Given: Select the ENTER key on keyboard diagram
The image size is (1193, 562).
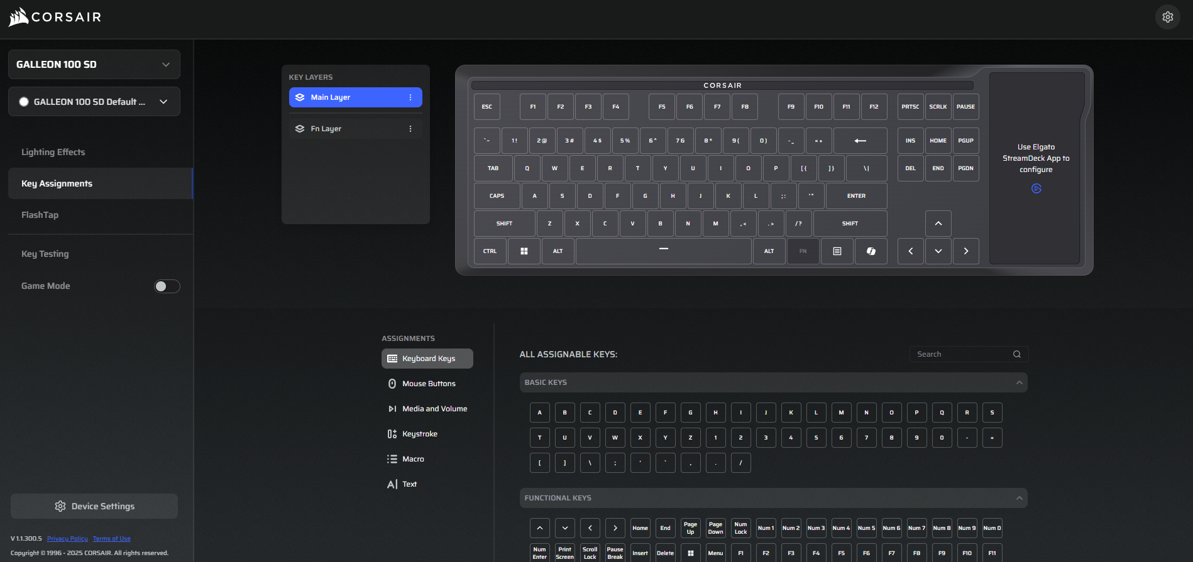Looking at the screenshot, I should pos(856,196).
